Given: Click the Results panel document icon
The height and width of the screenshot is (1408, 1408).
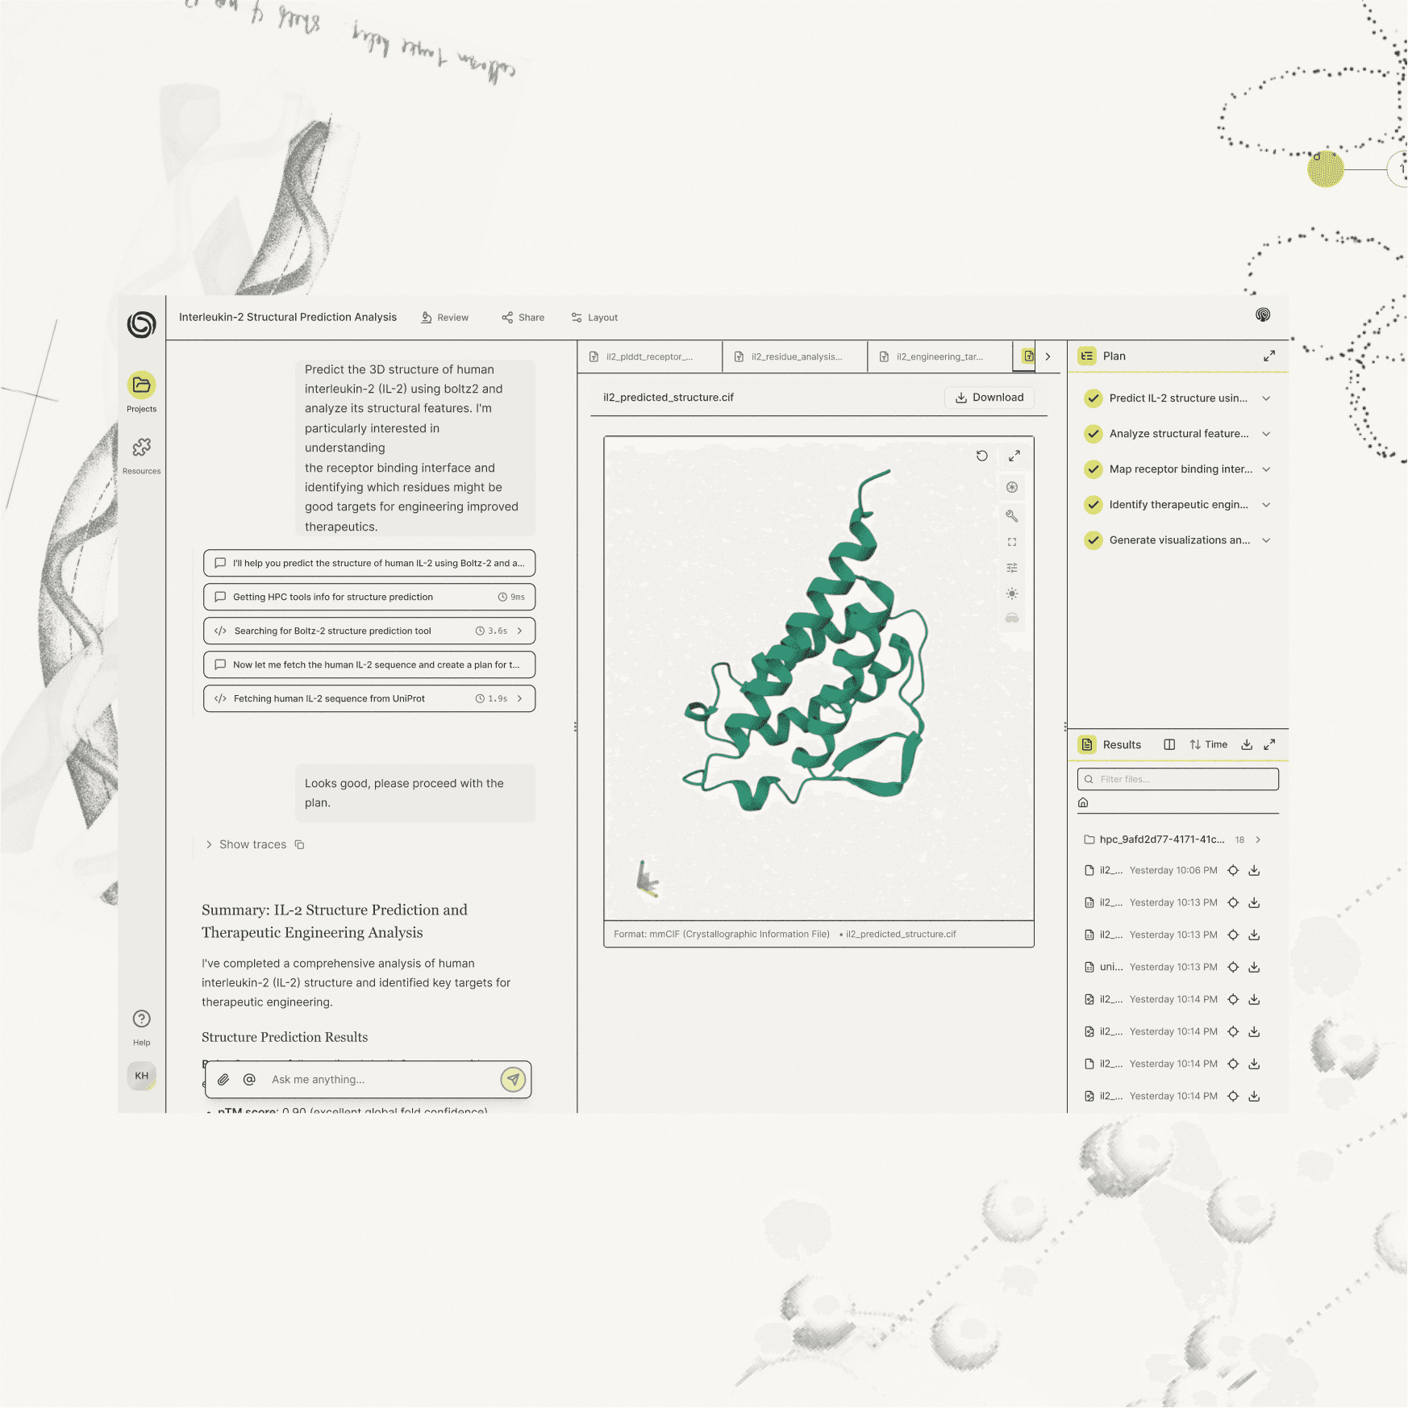Looking at the screenshot, I should (1087, 745).
